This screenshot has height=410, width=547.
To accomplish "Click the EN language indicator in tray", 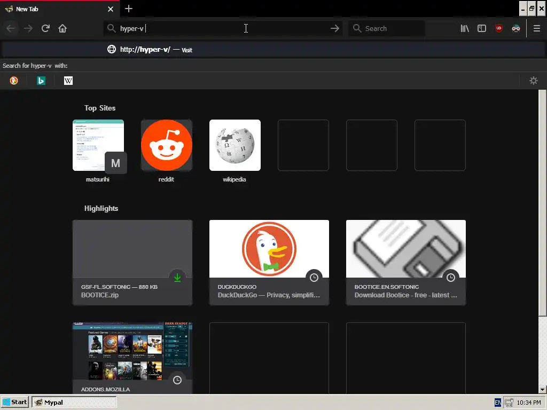I will point(498,403).
